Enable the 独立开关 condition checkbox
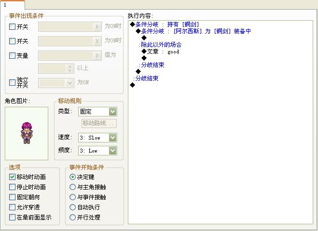Image resolution: width=318 pixels, height=231 pixels. point(12,82)
